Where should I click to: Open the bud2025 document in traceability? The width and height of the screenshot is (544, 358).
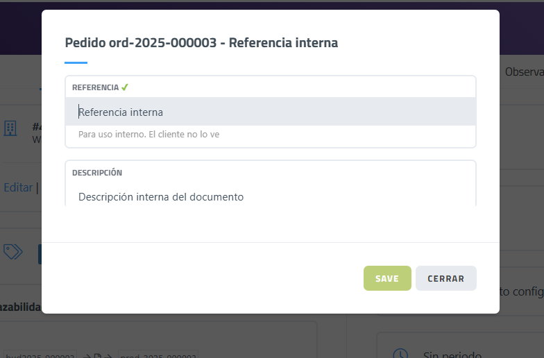38,356
